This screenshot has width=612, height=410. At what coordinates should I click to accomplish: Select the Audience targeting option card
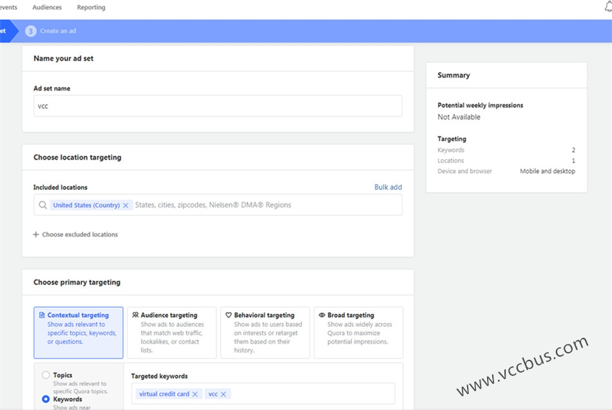pyautogui.click(x=171, y=332)
